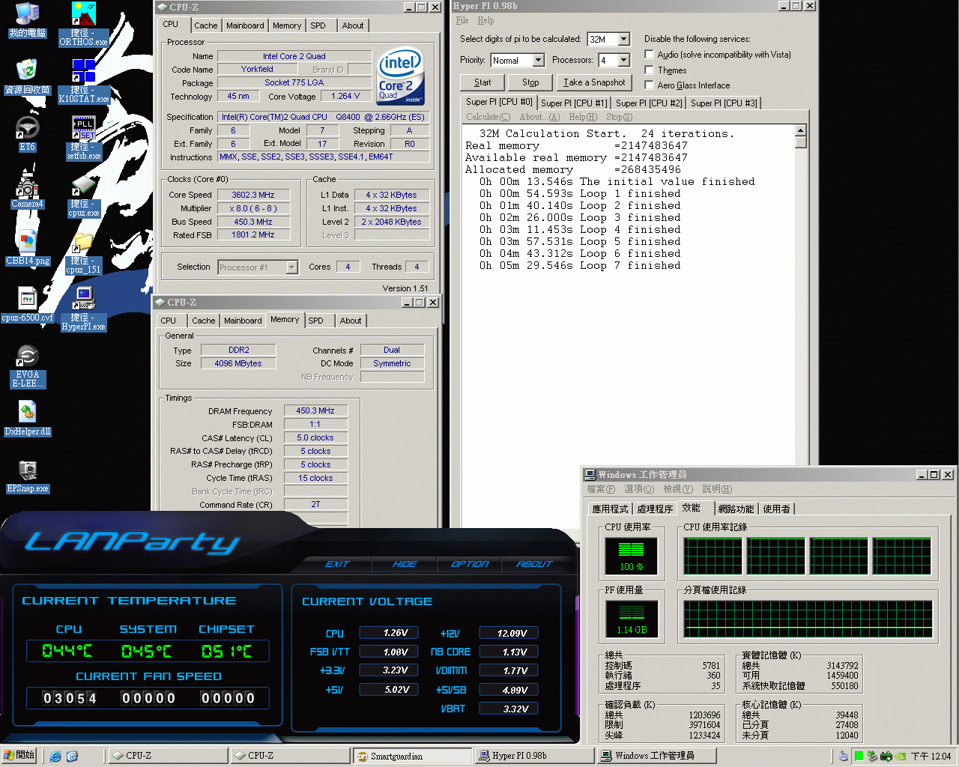Select the EVGA E-LEET desktop icon
959x767 pixels.
click(x=27, y=366)
